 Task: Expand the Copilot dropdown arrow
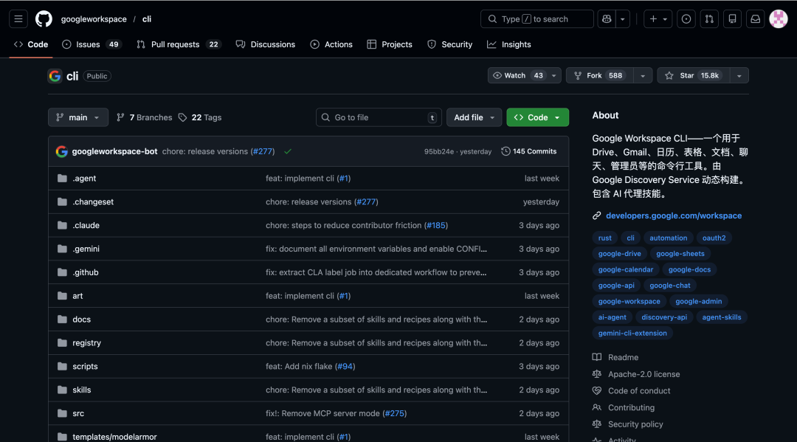[623, 18]
